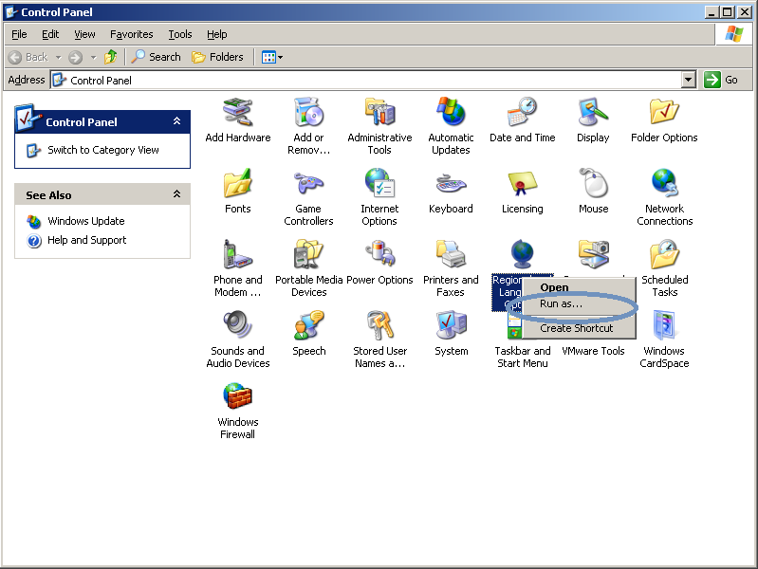Click the Scanners and Cameras icon
758x569 pixels.
(593, 254)
